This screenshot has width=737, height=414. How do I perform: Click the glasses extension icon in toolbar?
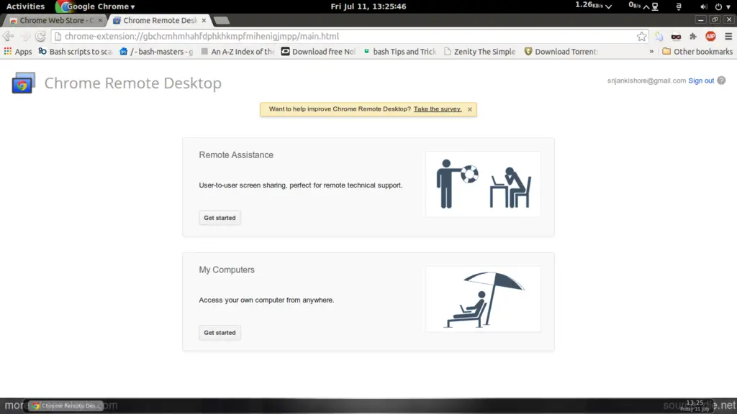[x=676, y=36]
